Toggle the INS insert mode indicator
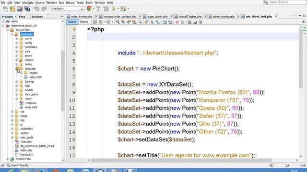 coord(303,165)
